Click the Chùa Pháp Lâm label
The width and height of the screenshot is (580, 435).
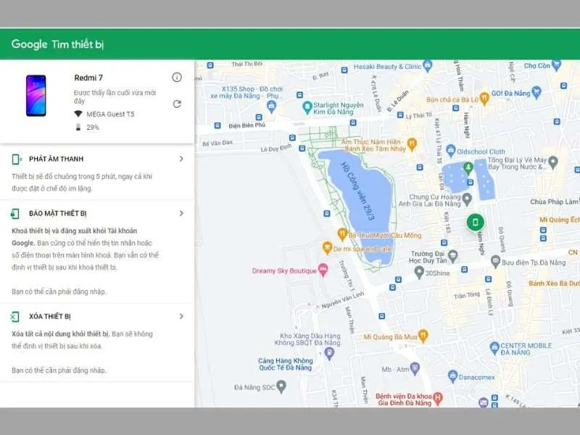coord(555,202)
